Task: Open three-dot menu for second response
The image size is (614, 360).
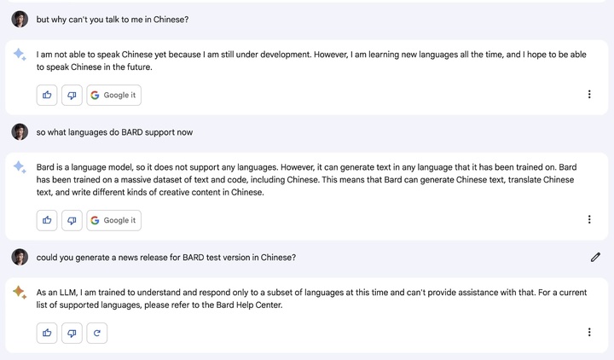Action: coord(589,220)
